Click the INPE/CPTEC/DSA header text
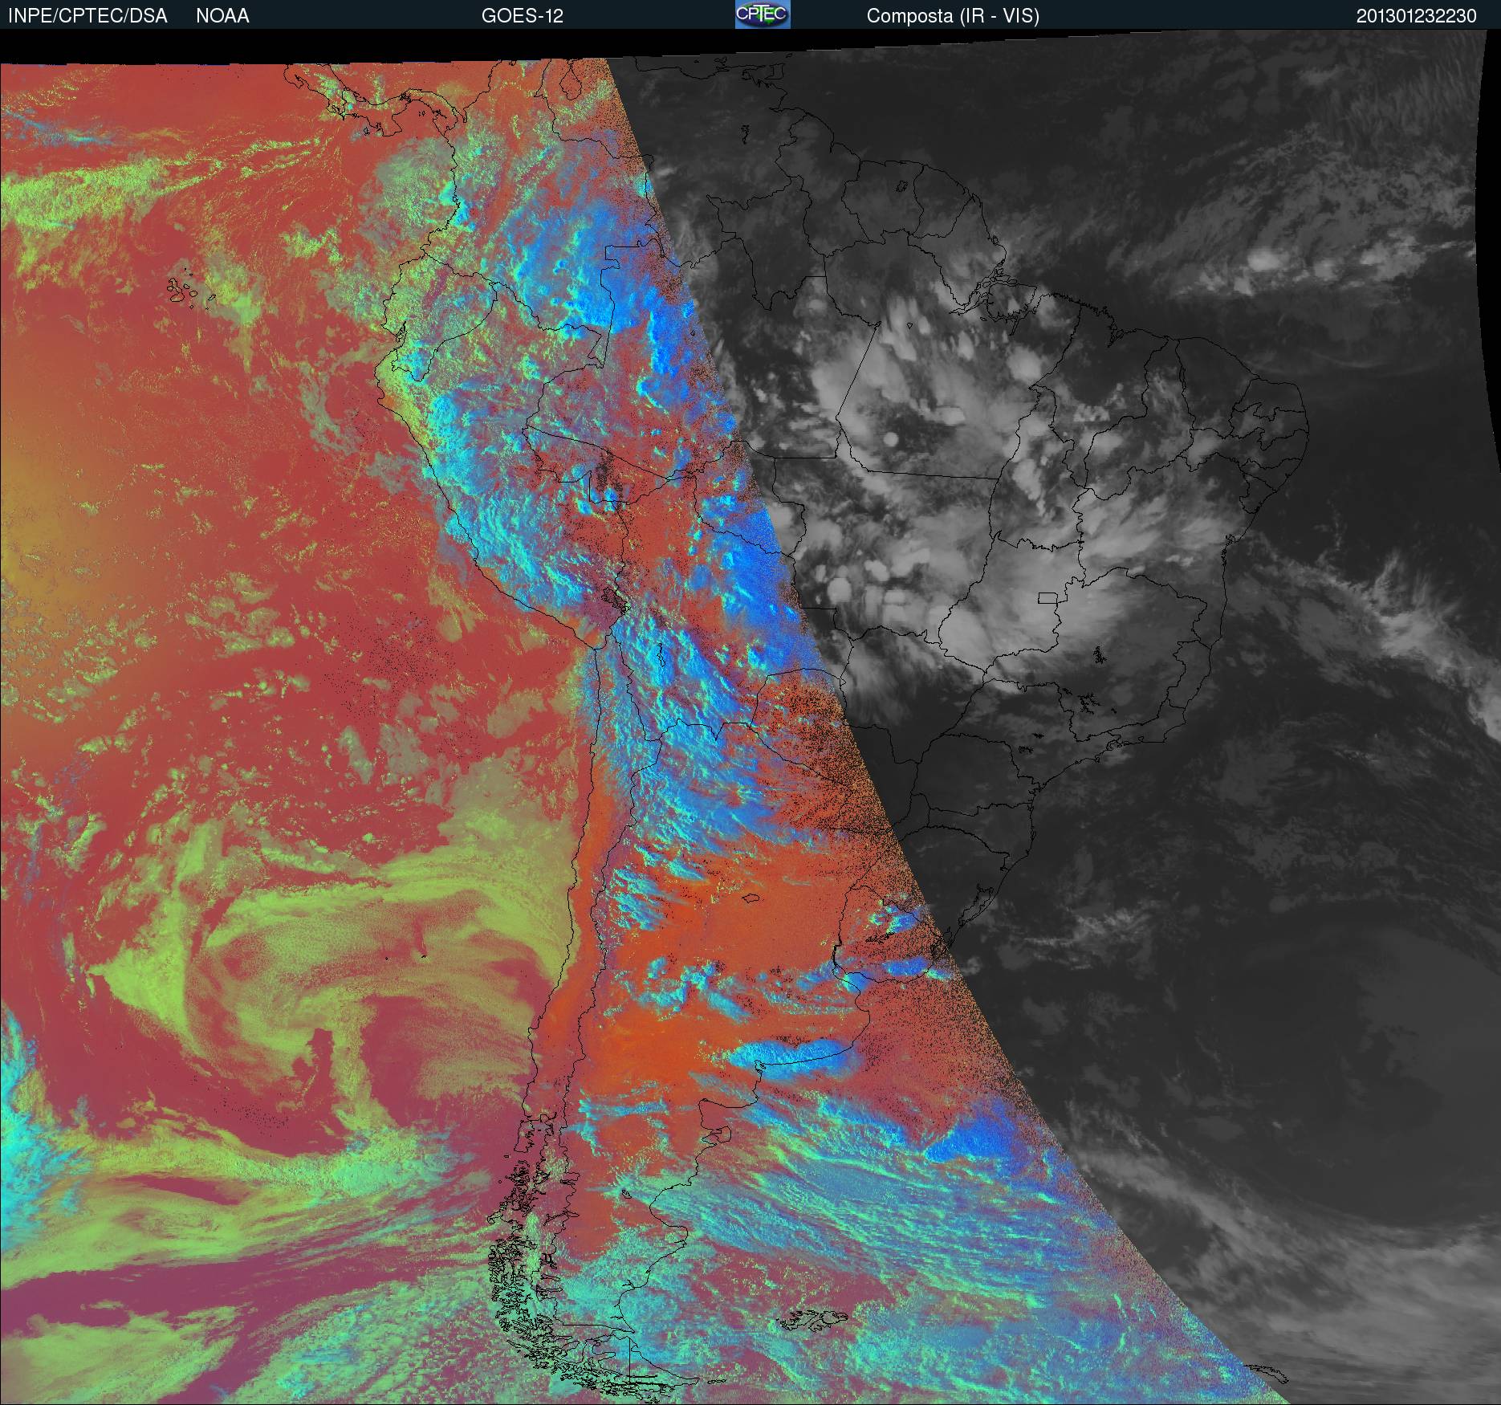This screenshot has width=1501, height=1405. pos(87,16)
